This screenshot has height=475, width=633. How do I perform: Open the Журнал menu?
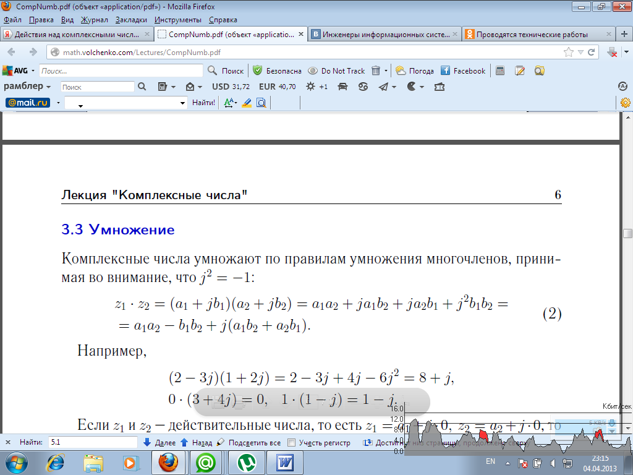click(x=95, y=20)
